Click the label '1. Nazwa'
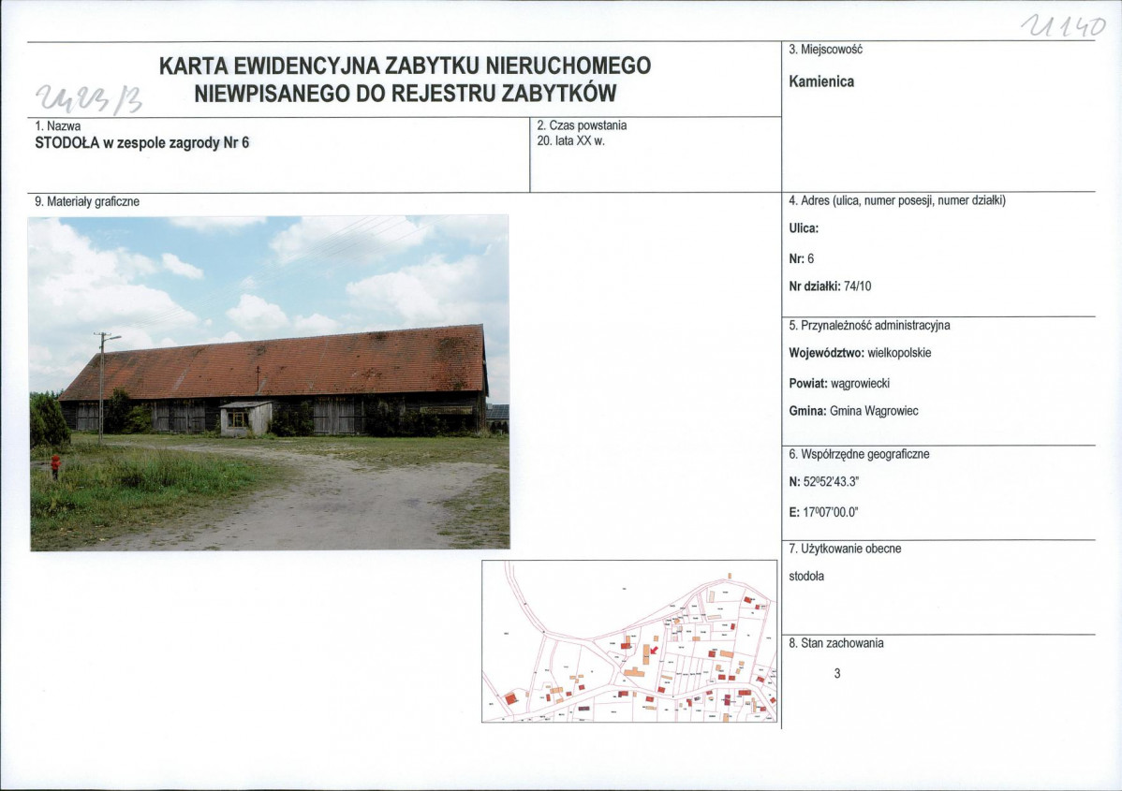1122x791 pixels. [58, 125]
